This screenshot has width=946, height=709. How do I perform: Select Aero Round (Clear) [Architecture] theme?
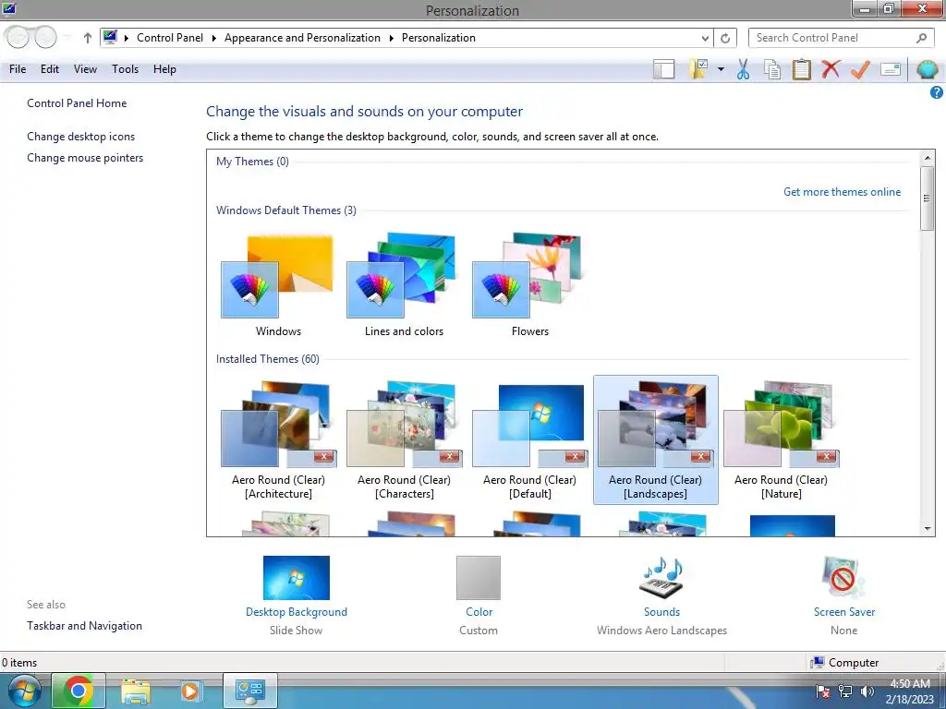278,440
